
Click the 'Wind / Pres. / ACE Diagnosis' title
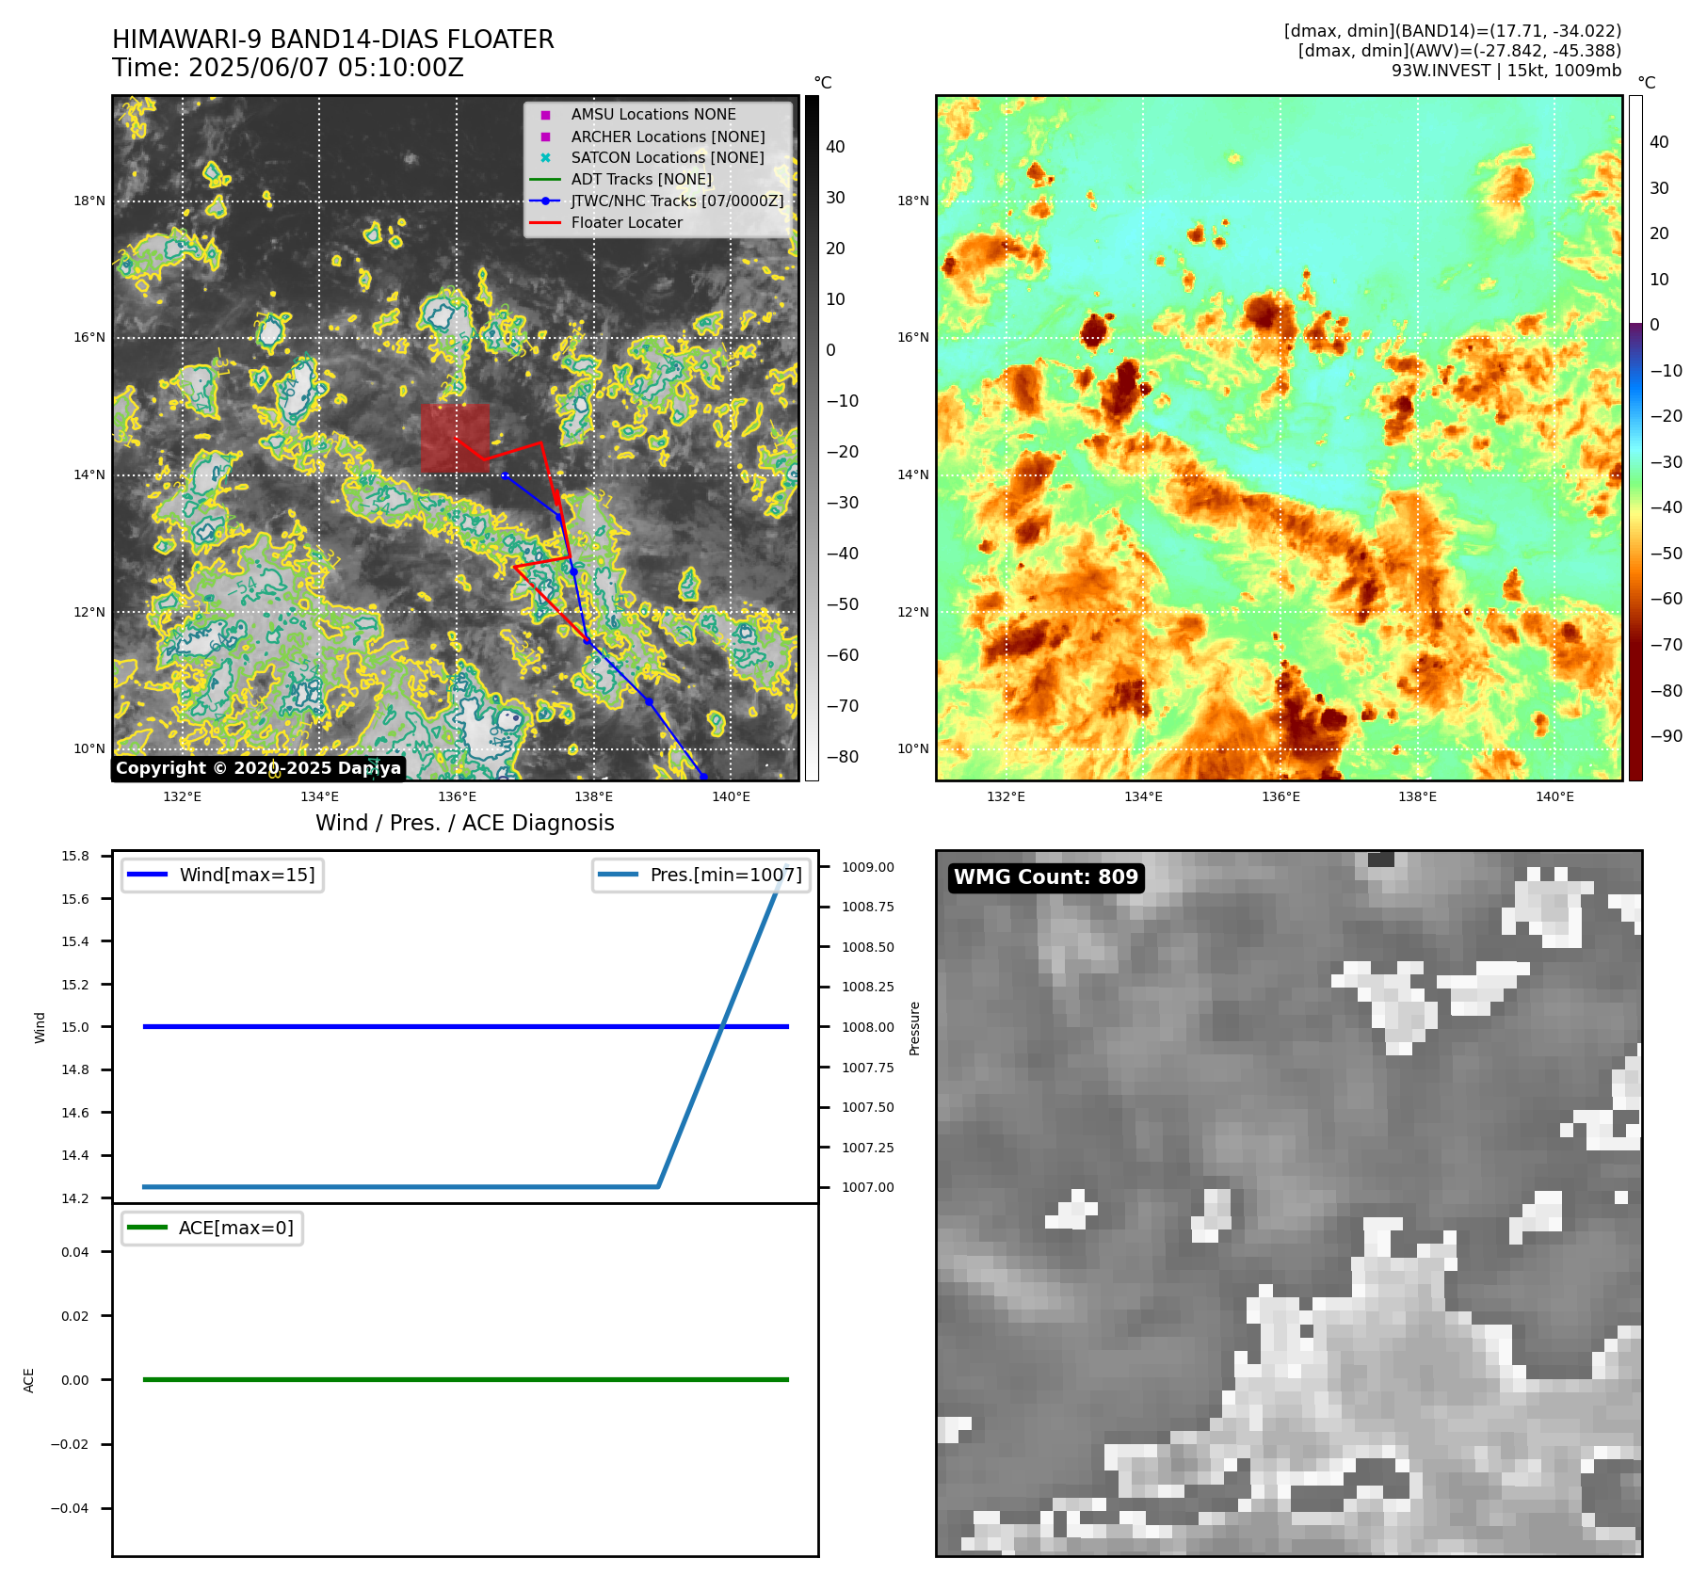click(x=465, y=823)
